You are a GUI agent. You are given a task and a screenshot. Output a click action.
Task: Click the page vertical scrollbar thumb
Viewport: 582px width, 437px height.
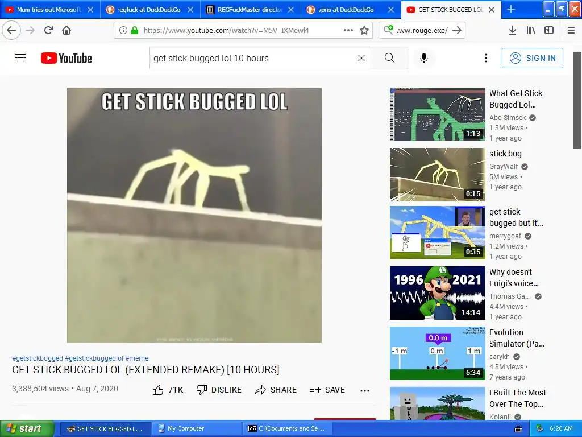click(x=577, y=100)
